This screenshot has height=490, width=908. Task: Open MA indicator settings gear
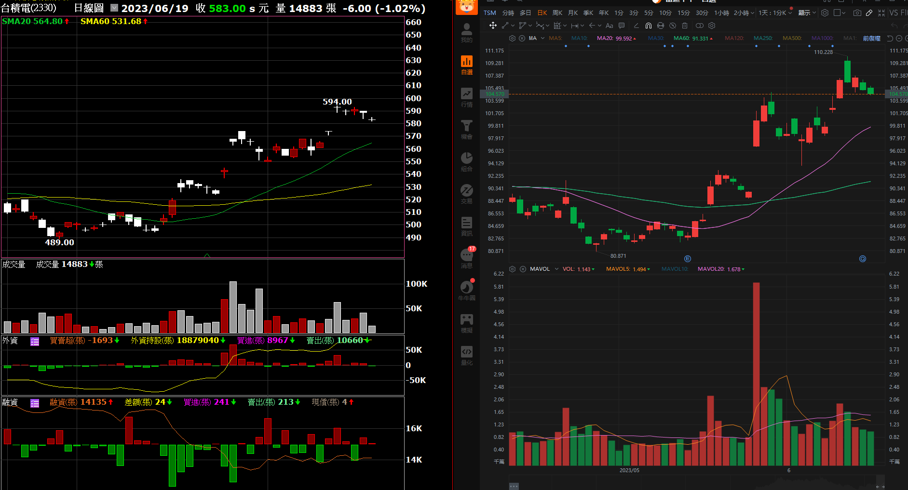click(513, 38)
